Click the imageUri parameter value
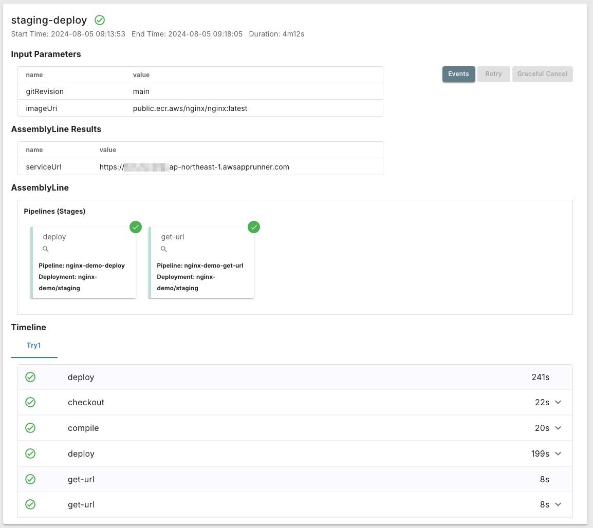This screenshot has width=593, height=528. (190, 108)
